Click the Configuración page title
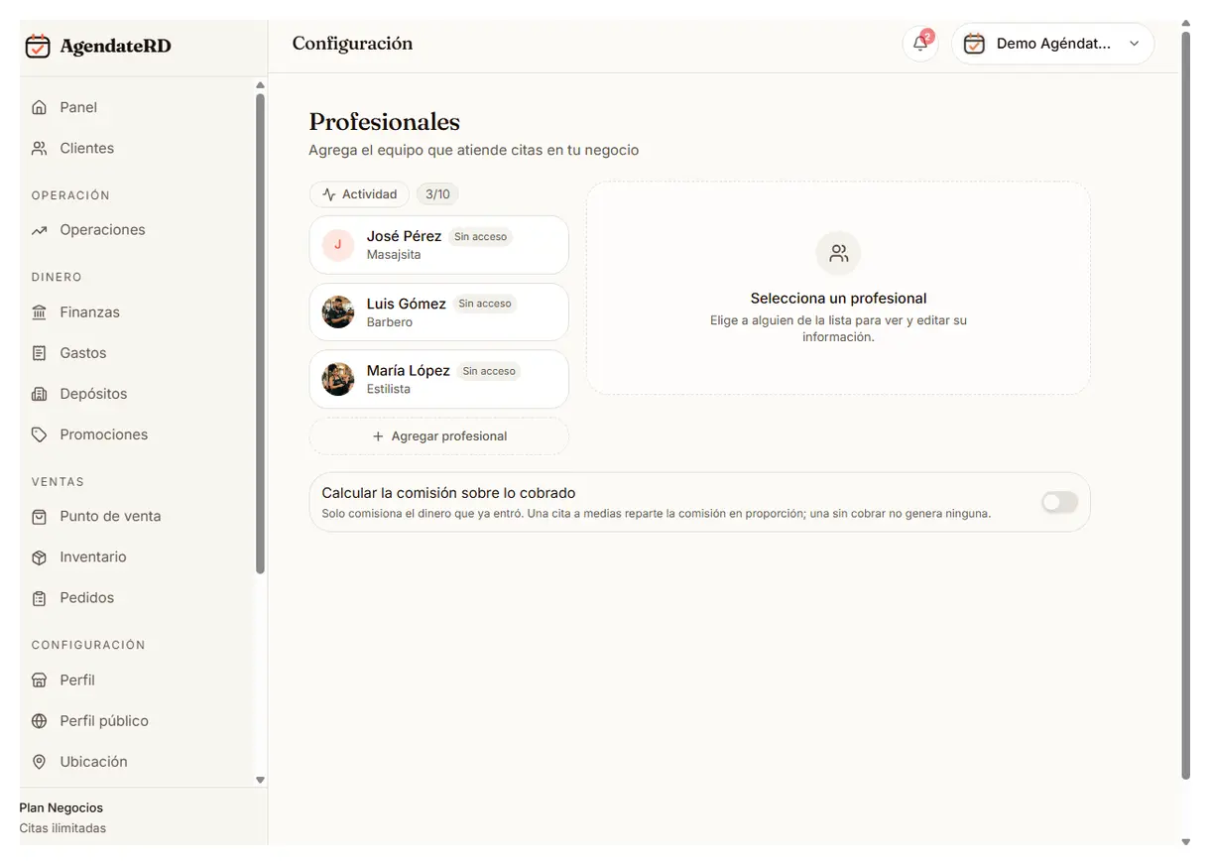Viewport: 1210px width, 865px height. (352, 44)
